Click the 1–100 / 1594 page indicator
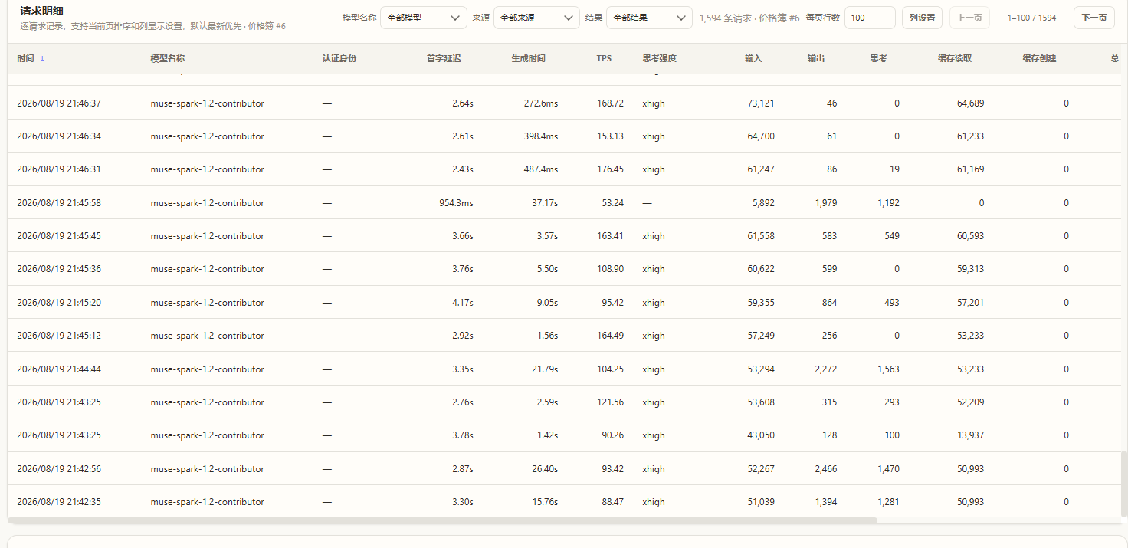 click(x=1031, y=18)
